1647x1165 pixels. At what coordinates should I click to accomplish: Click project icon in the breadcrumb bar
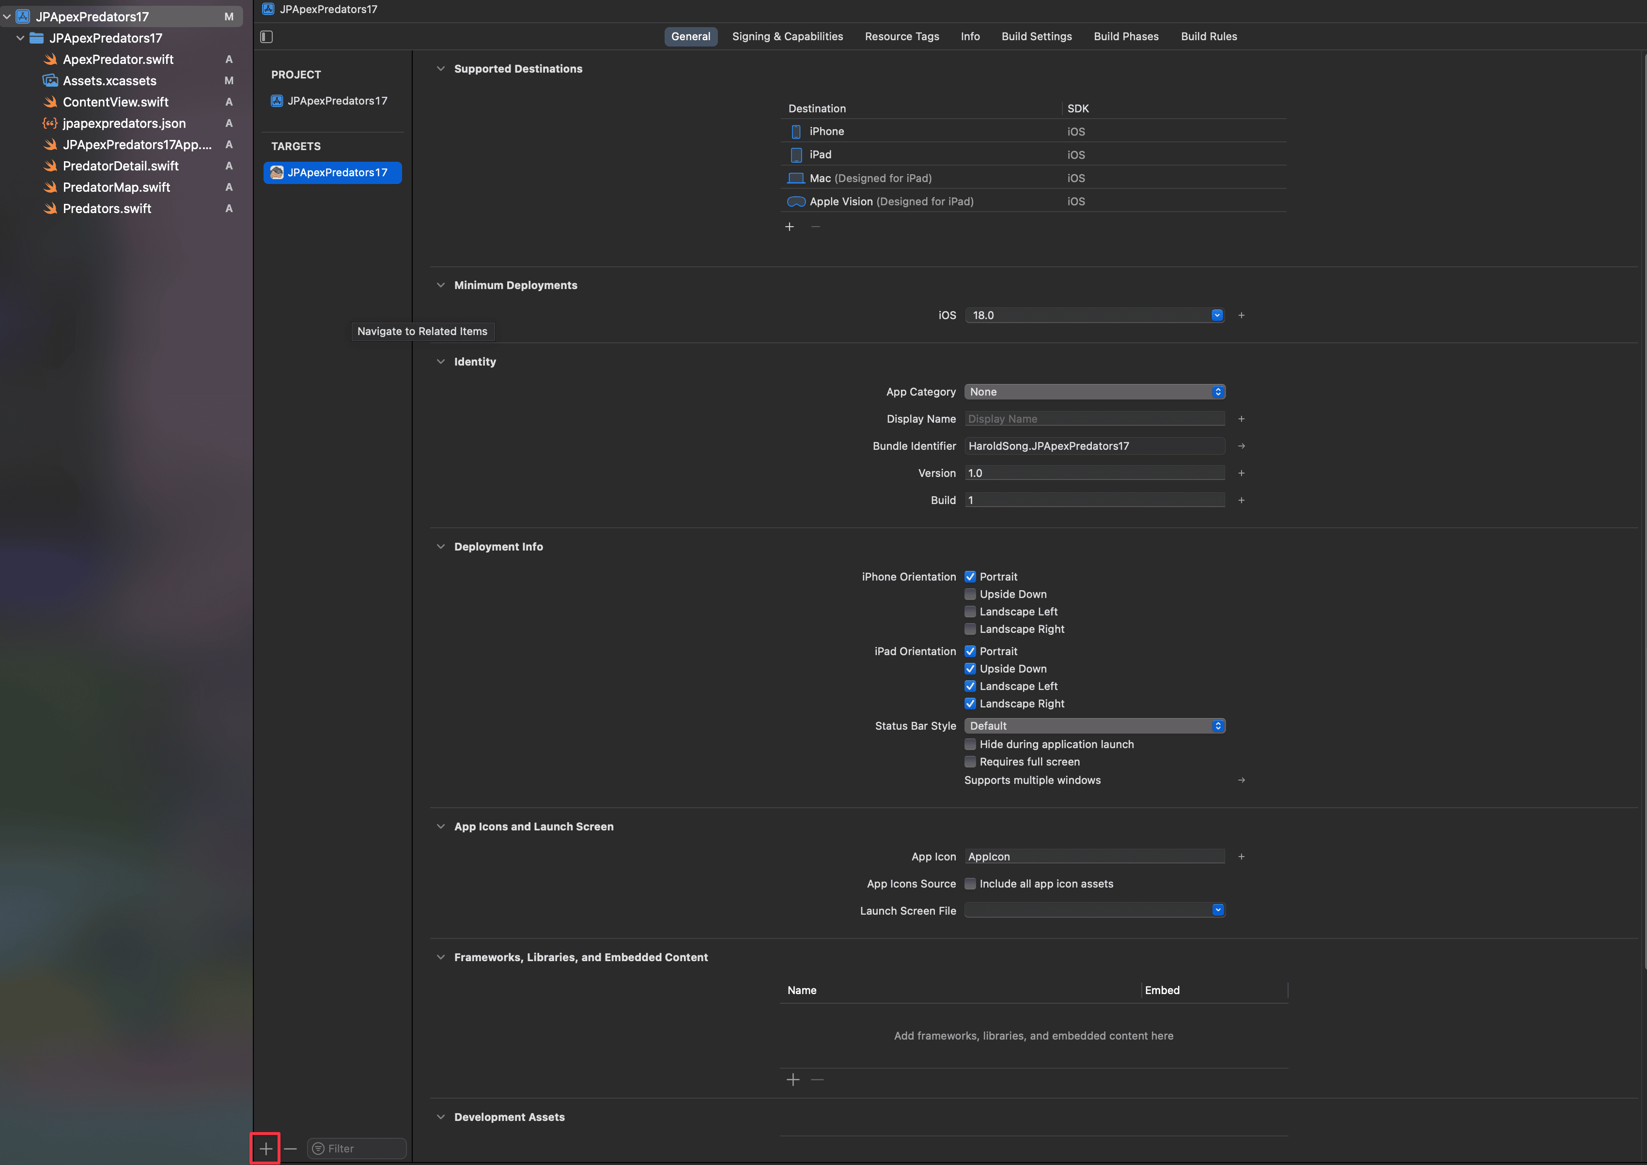tap(268, 9)
